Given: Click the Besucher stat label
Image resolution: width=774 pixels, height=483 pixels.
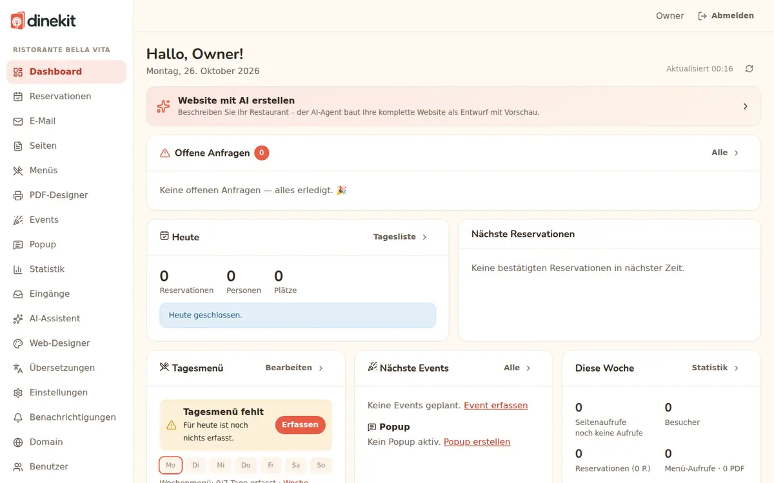Looking at the screenshot, I should click(682, 422).
